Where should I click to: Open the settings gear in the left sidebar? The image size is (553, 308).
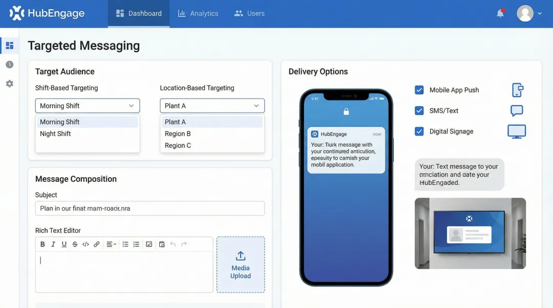(9, 84)
